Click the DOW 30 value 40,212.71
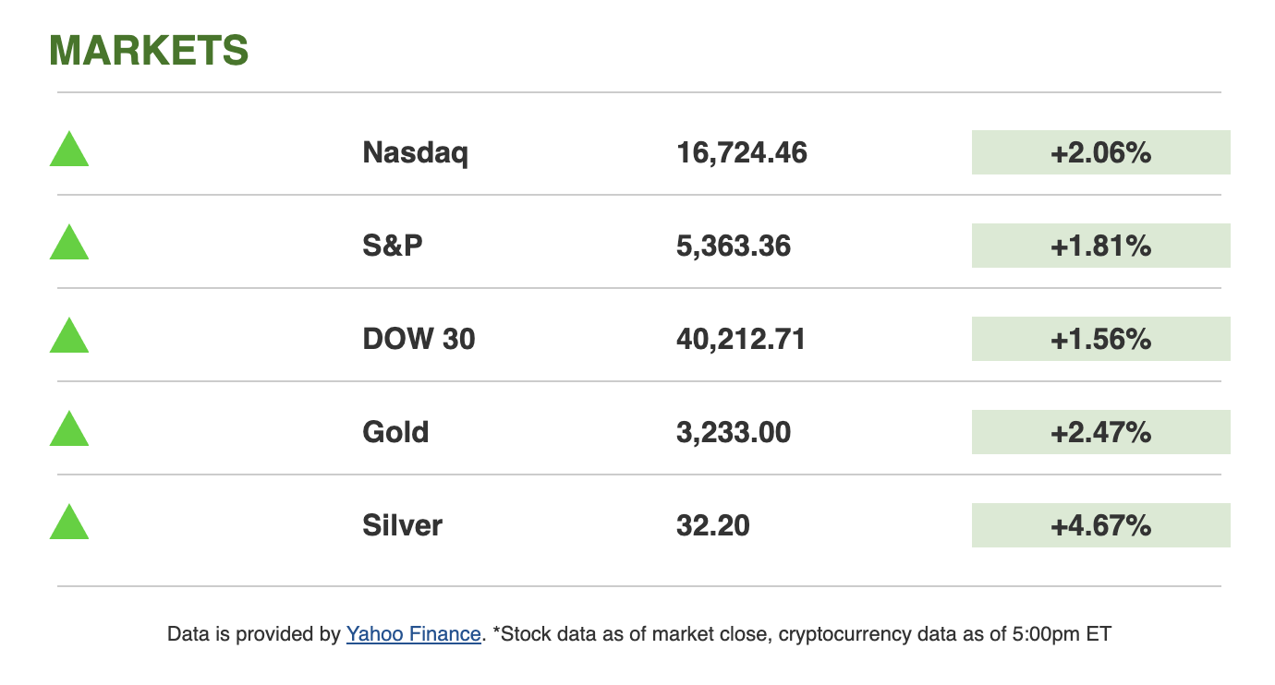Viewport: 1275px width, 685px height. 741,339
